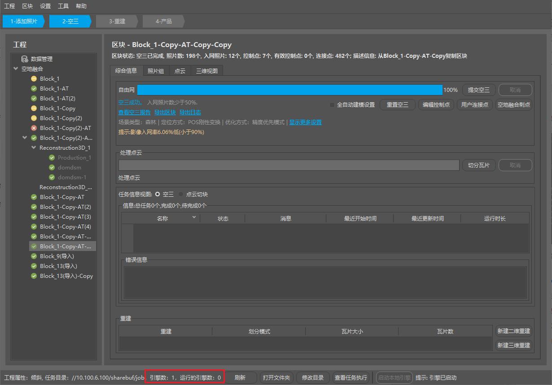Click the blue 自由网 progress bar

pyautogui.click(x=290, y=90)
